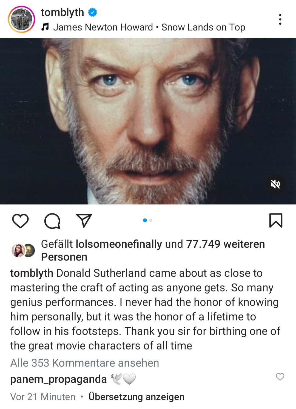296x409 pixels.
Task: Open the music note audio icon
Action: pyautogui.click(x=45, y=27)
